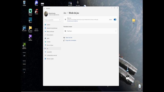
Task: Open the Streamlabs Desktop shortcut
Action: [x=30, y=12]
